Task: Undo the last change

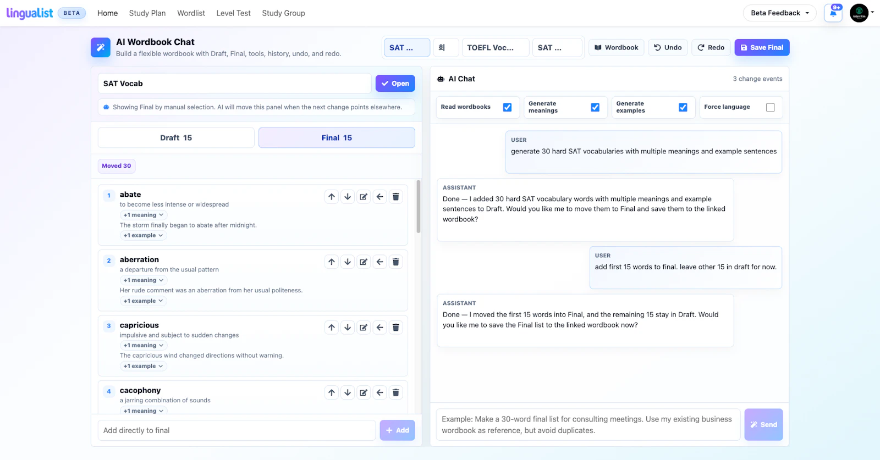Action: pos(668,48)
